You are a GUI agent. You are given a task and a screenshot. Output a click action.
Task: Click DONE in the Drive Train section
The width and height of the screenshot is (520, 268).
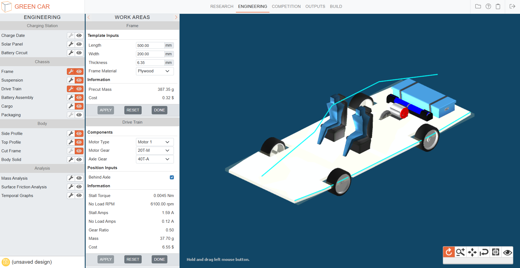coord(159,259)
